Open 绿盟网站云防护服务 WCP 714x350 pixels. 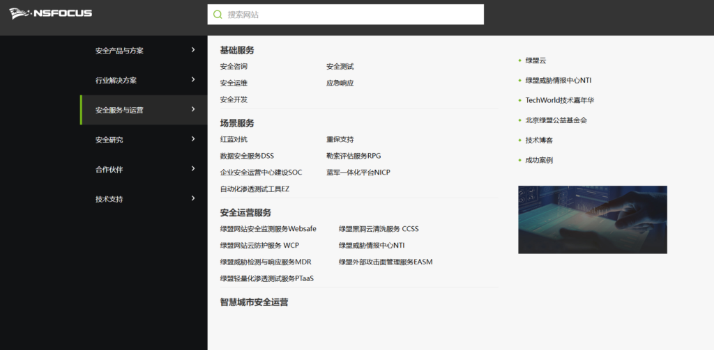(x=259, y=245)
